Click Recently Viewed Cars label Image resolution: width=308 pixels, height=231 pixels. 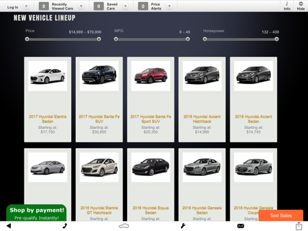[62, 6]
